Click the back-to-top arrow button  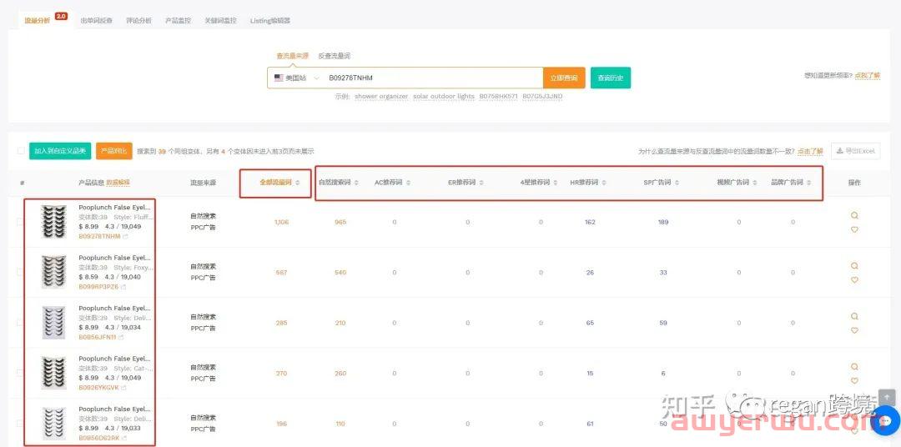[x=887, y=396]
